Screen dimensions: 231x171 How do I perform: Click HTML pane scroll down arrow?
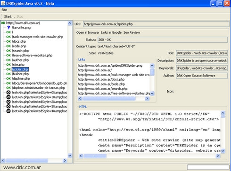pos(223,151)
